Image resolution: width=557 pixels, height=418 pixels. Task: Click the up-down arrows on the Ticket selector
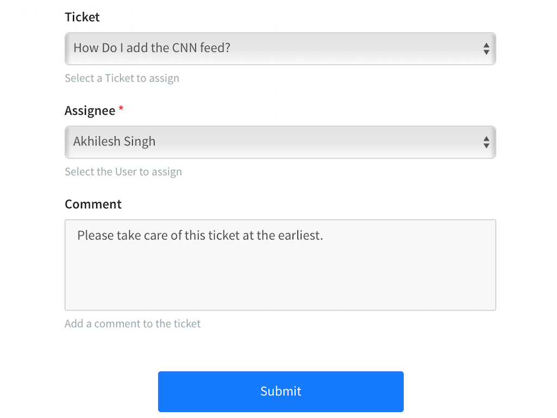pyautogui.click(x=486, y=48)
